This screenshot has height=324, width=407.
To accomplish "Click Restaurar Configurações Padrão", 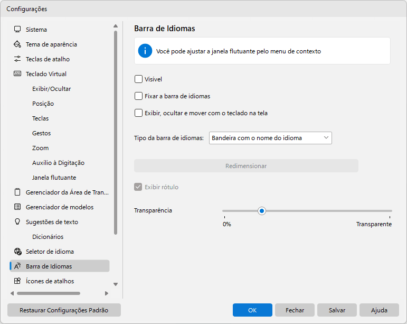I will (x=64, y=310).
